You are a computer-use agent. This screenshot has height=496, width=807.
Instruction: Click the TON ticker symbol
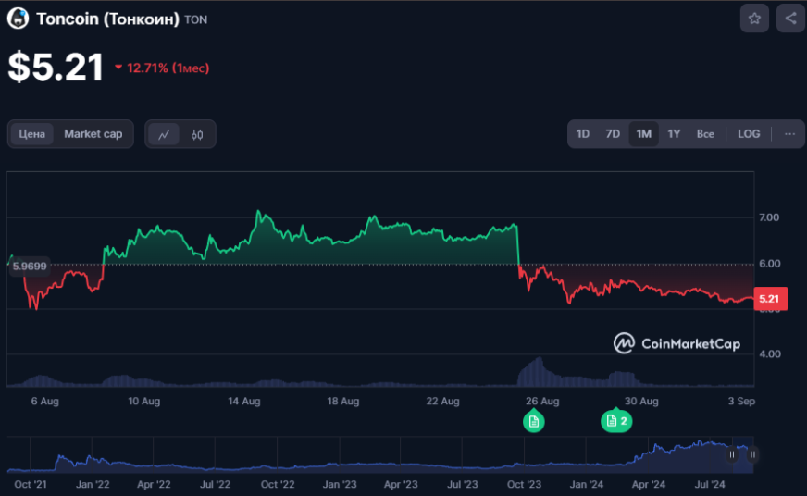click(x=195, y=20)
